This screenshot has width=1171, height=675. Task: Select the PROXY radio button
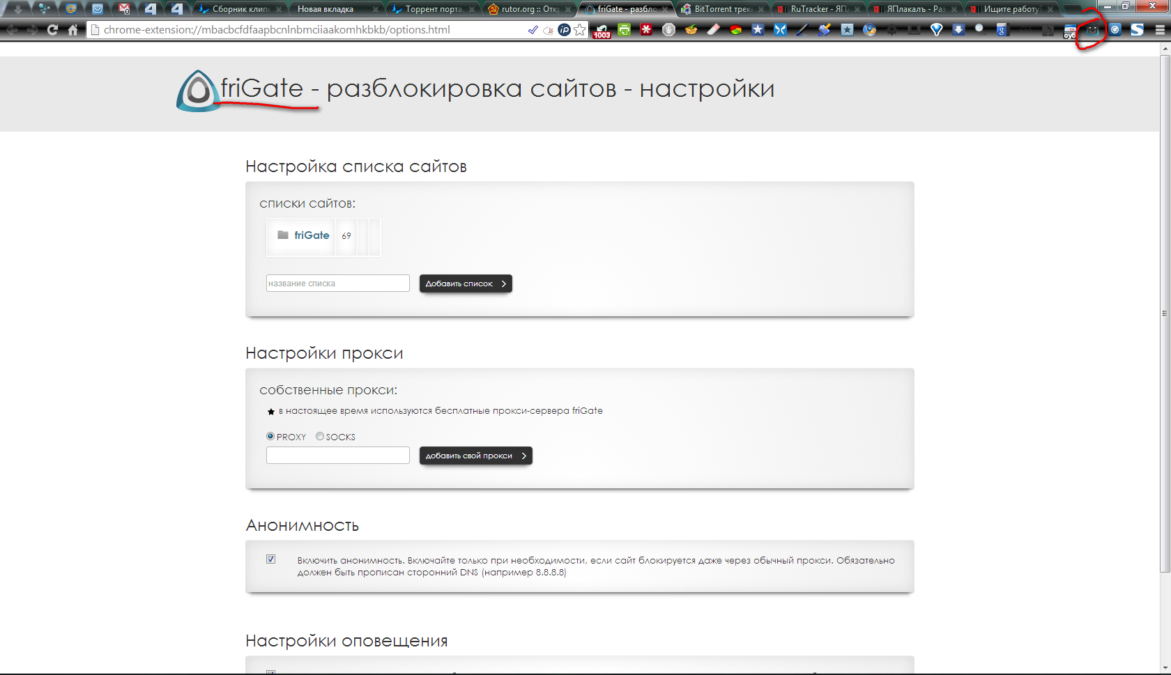click(270, 436)
